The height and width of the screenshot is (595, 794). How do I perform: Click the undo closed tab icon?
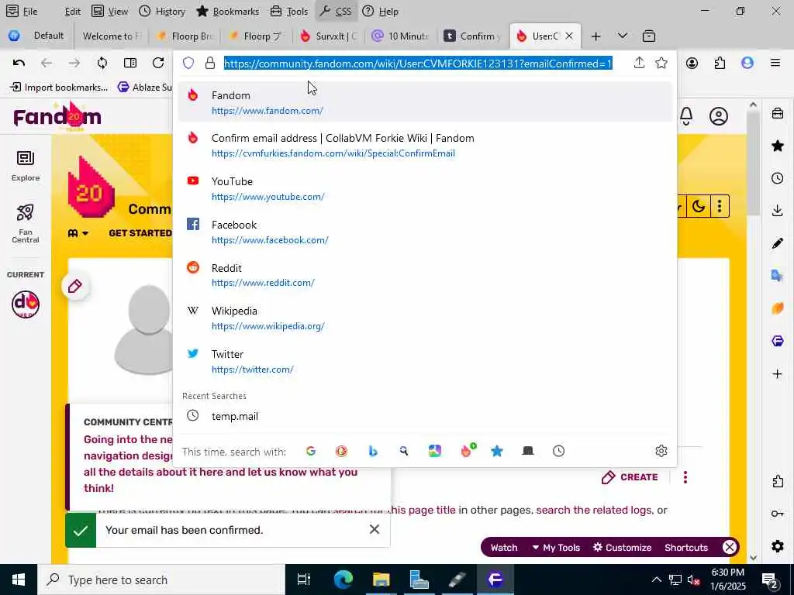click(x=19, y=63)
